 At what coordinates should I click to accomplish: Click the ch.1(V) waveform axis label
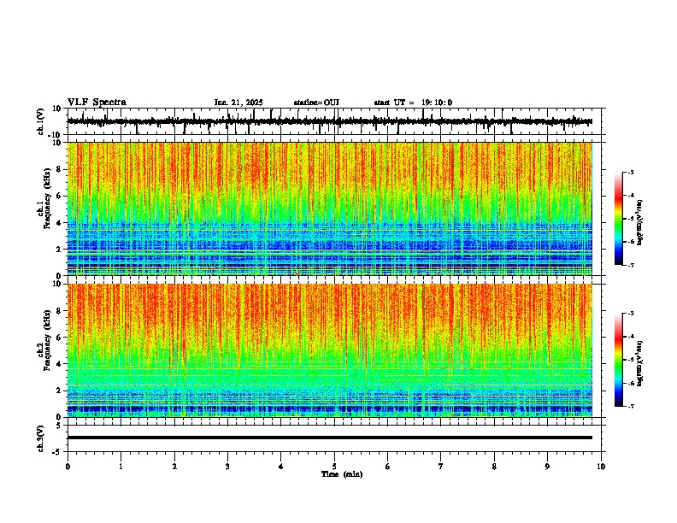[41, 121]
